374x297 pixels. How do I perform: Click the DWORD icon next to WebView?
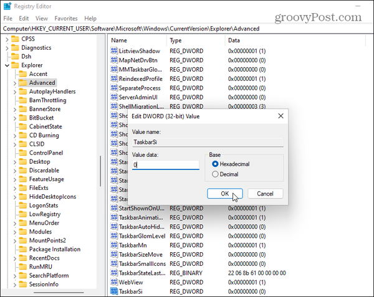tap(114, 281)
